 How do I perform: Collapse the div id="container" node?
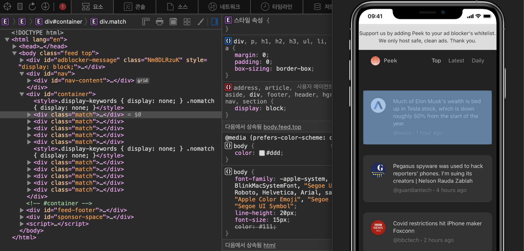click(x=22, y=94)
